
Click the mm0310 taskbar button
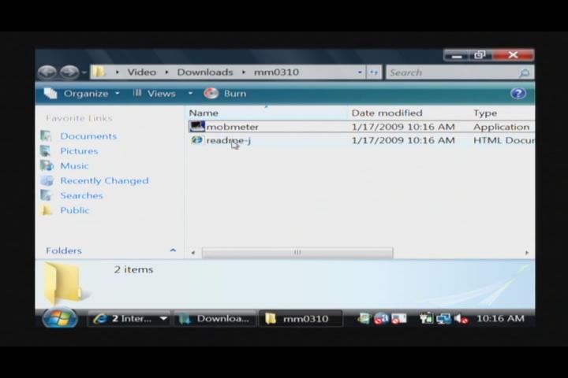tap(301, 319)
